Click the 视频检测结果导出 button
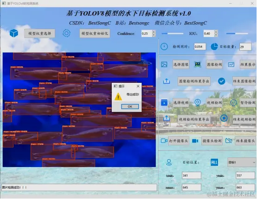Image resolution: width=257 pixels, height=199 pixels. [194, 119]
